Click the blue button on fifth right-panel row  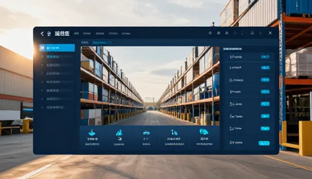click(265, 104)
